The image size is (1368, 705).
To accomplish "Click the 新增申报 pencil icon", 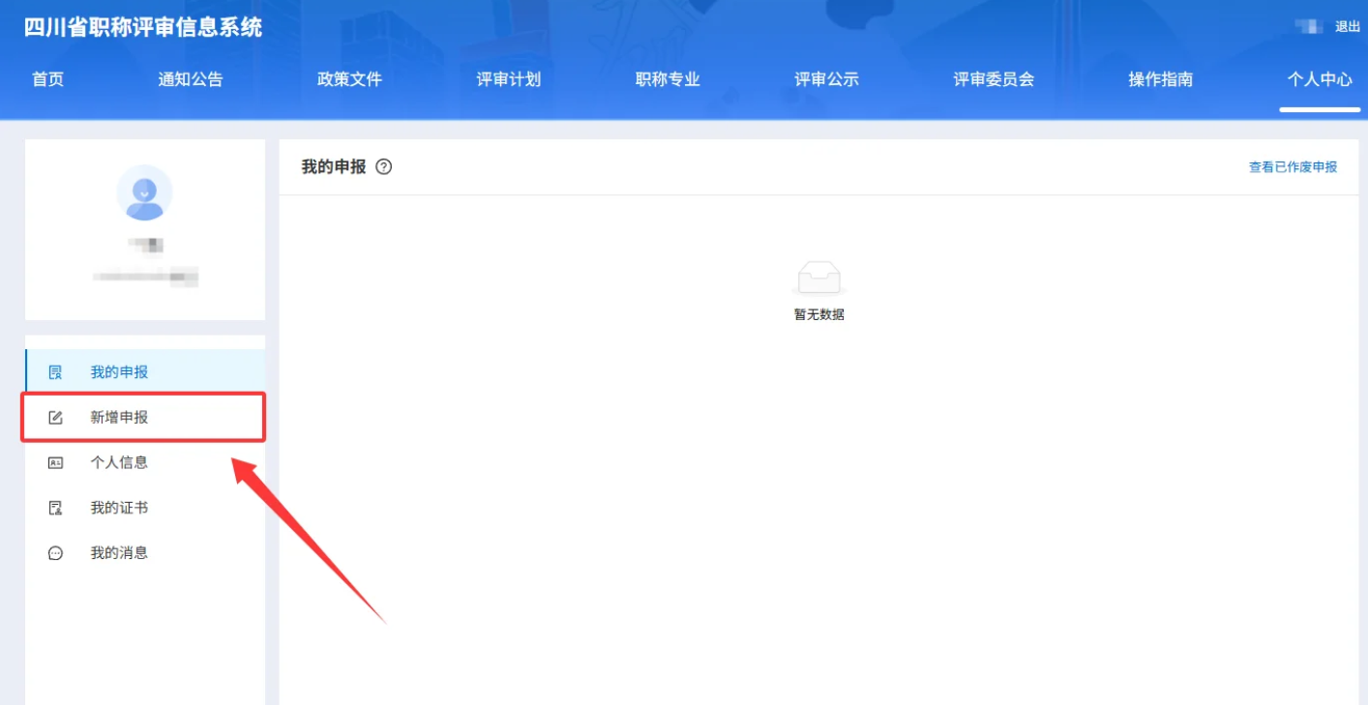I will (54, 417).
